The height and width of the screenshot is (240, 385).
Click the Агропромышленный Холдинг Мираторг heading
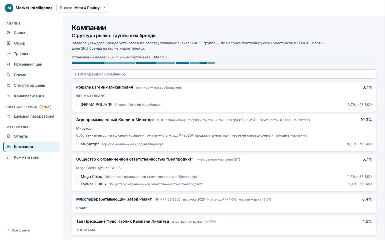tap(115, 120)
